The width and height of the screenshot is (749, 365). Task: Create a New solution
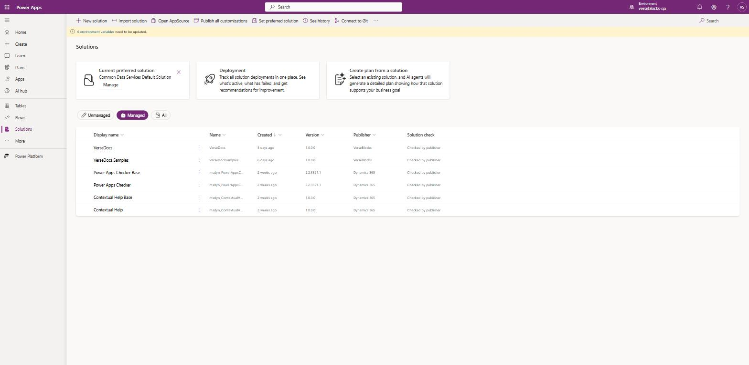coord(92,21)
